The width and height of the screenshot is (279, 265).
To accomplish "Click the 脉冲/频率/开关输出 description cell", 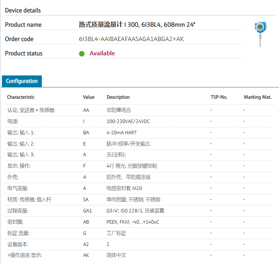I will [x=128, y=144].
